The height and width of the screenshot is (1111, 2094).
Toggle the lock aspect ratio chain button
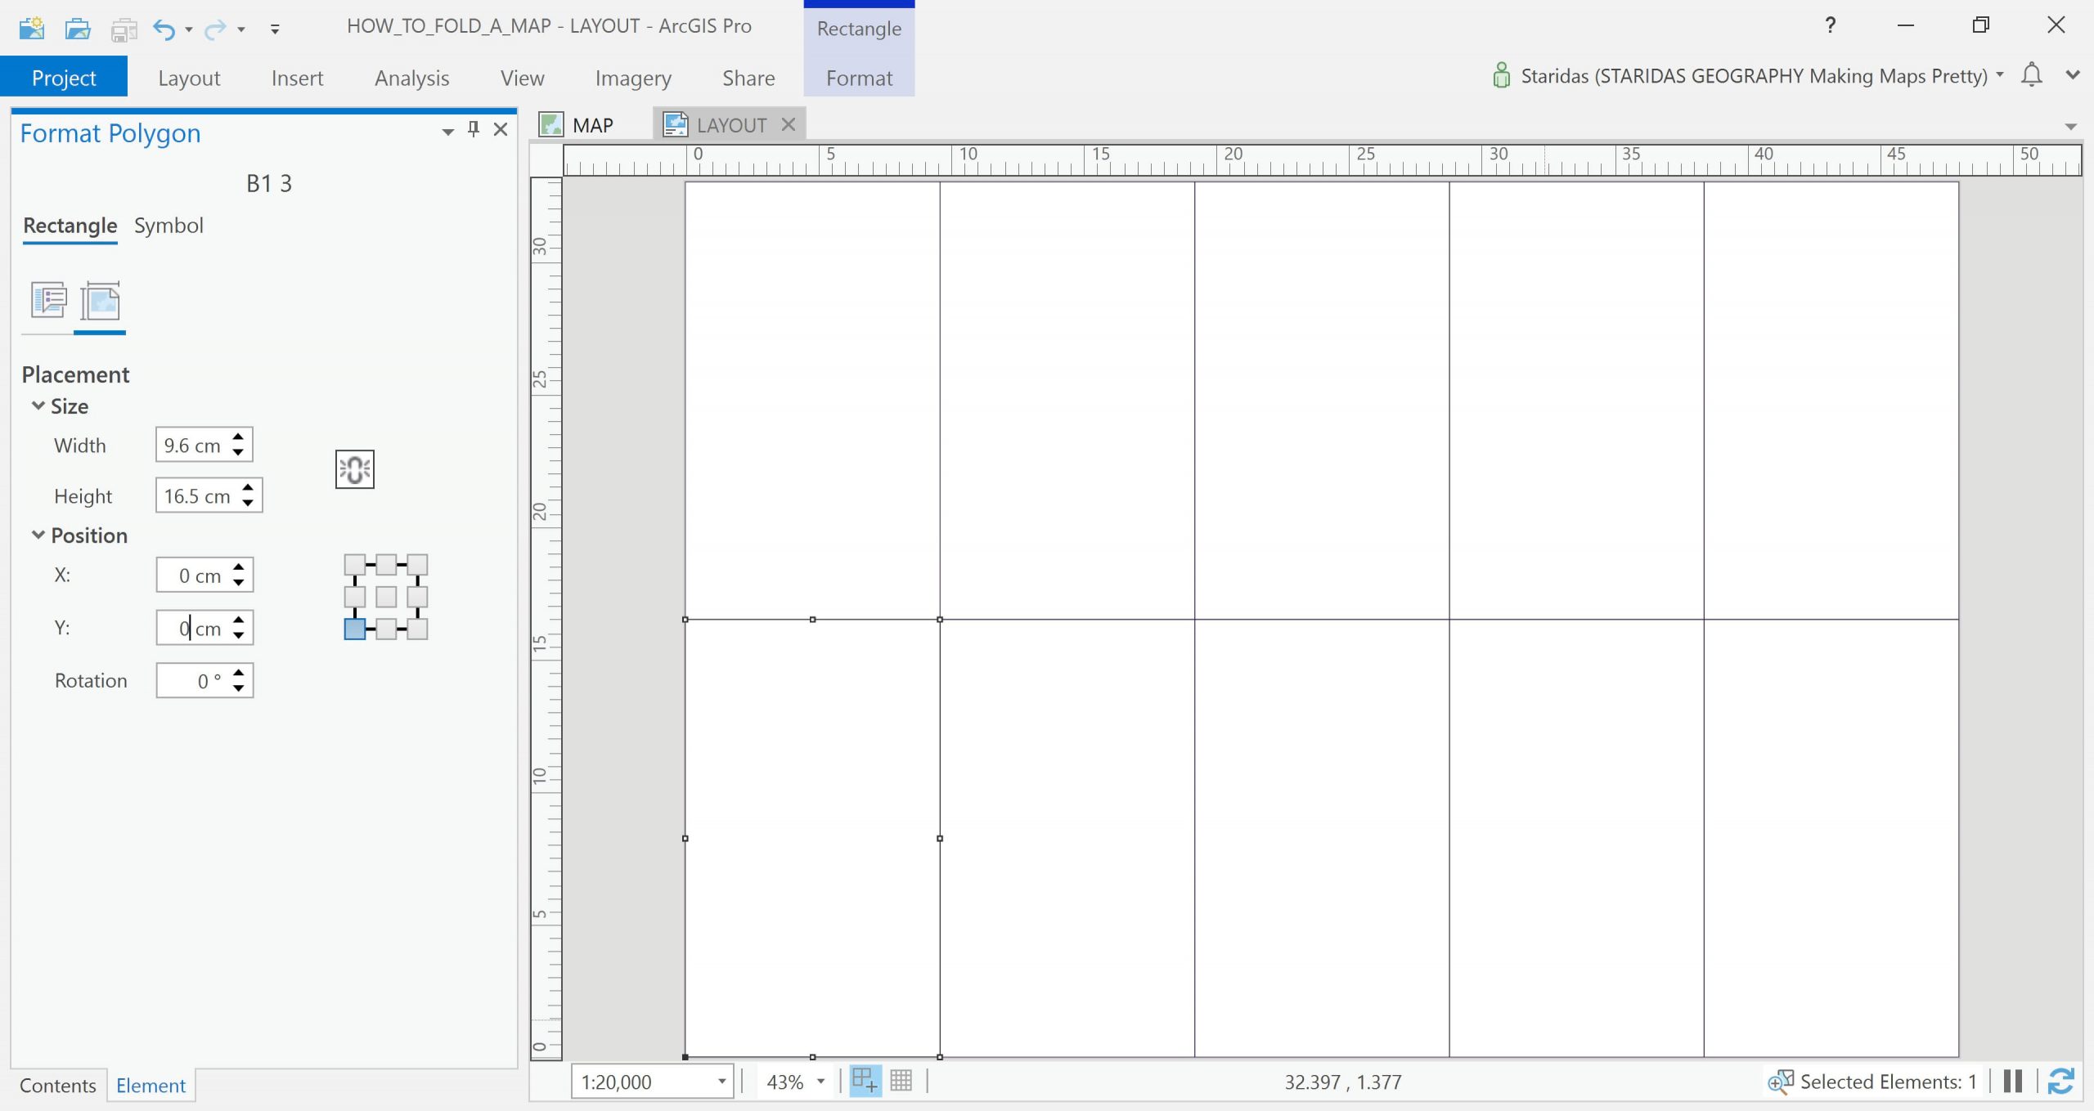pyautogui.click(x=354, y=469)
